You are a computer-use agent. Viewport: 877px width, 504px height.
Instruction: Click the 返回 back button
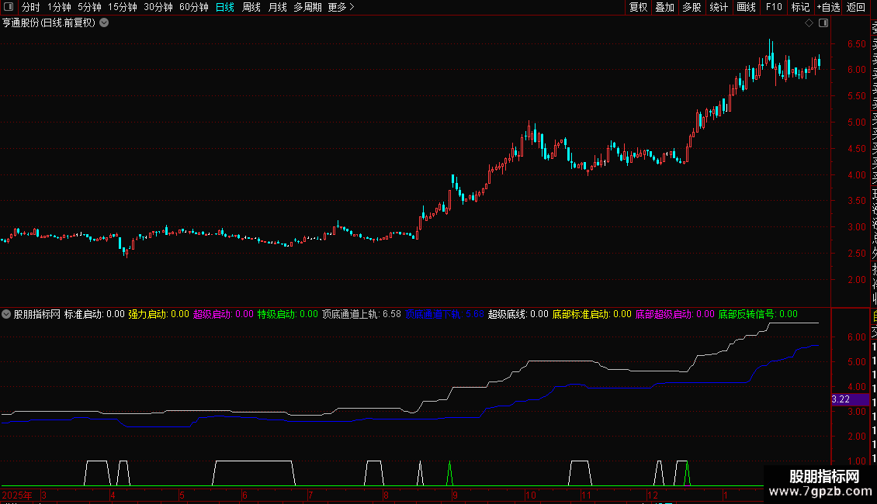tap(856, 7)
